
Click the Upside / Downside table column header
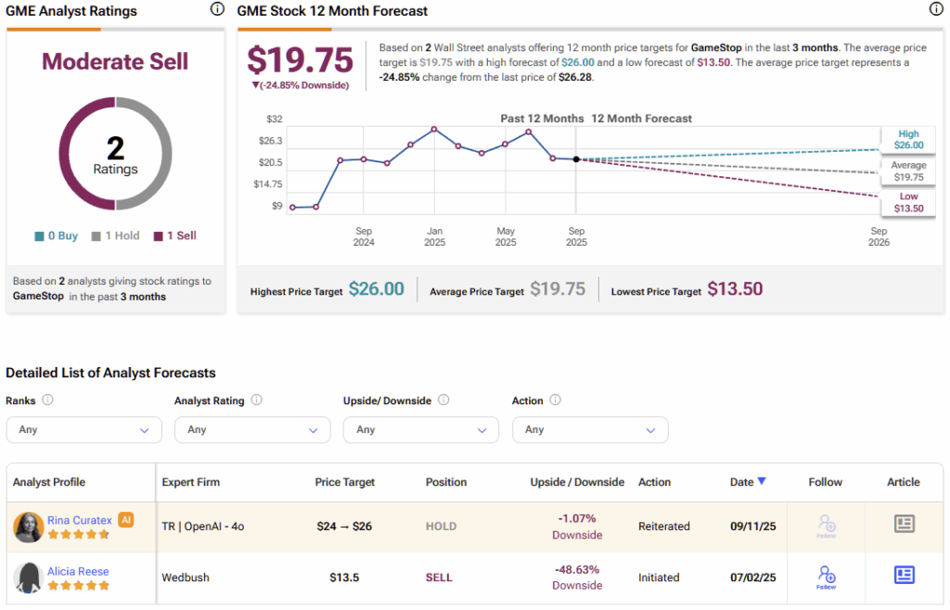pos(577,482)
